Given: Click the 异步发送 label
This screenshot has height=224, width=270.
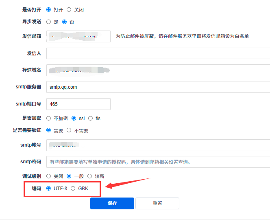Looking at the screenshot, I should [32, 22].
